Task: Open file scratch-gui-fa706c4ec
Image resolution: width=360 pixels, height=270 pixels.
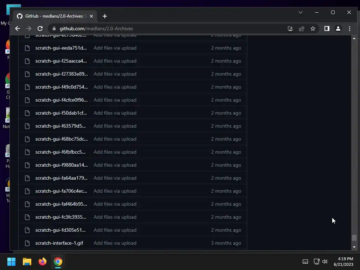Action: (61, 191)
